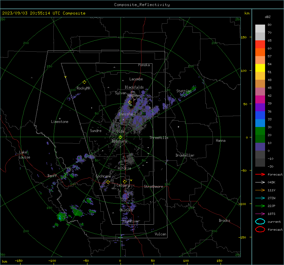The height and width of the screenshot is (265, 284).
Task: Click the yellow diamond marker at RedDeer
Action: tap(130, 102)
